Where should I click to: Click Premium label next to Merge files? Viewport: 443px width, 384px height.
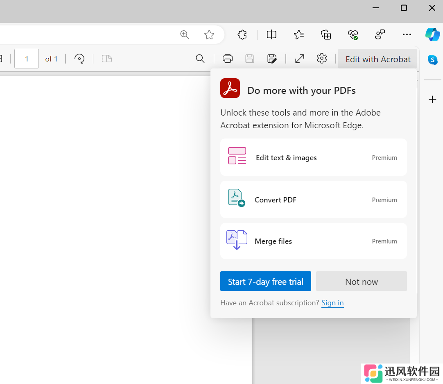[384, 241]
